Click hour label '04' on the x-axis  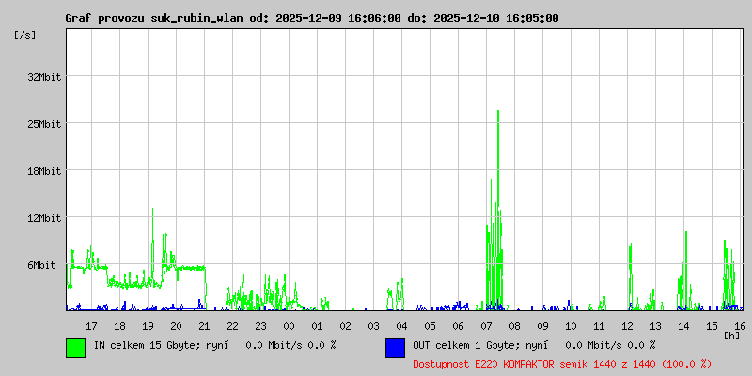click(401, 326)
